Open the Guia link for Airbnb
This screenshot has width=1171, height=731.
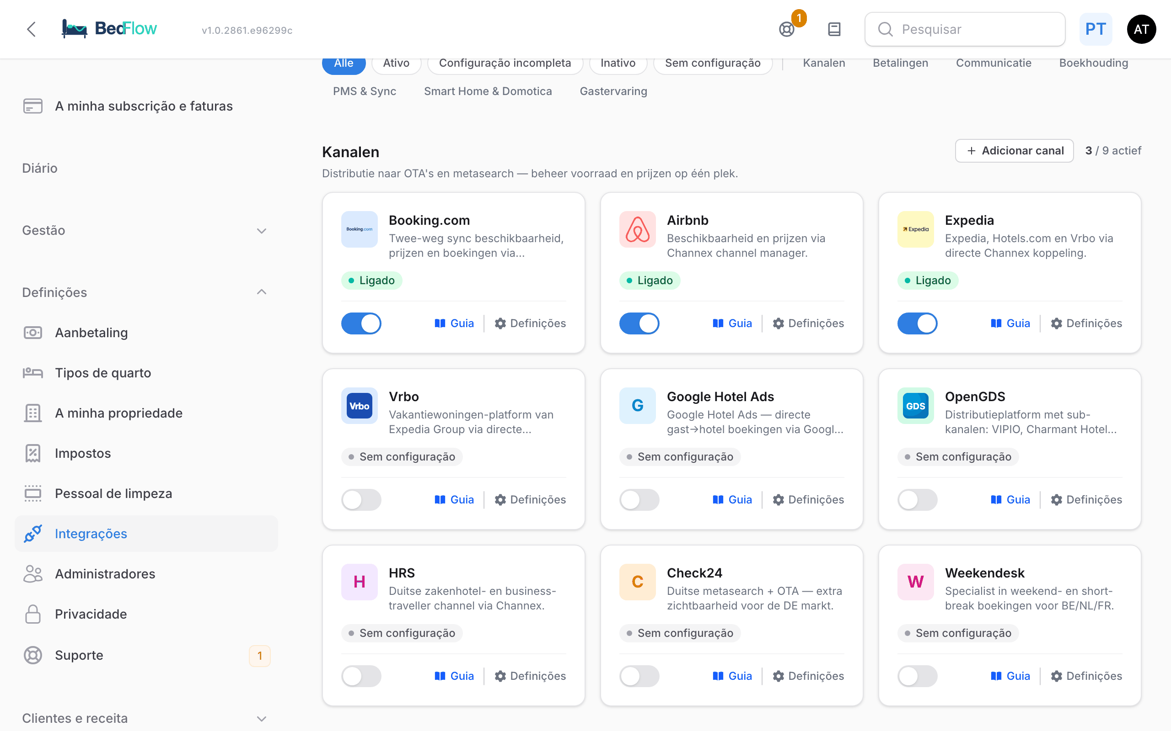pyautogui.click(x=732, y=323)
